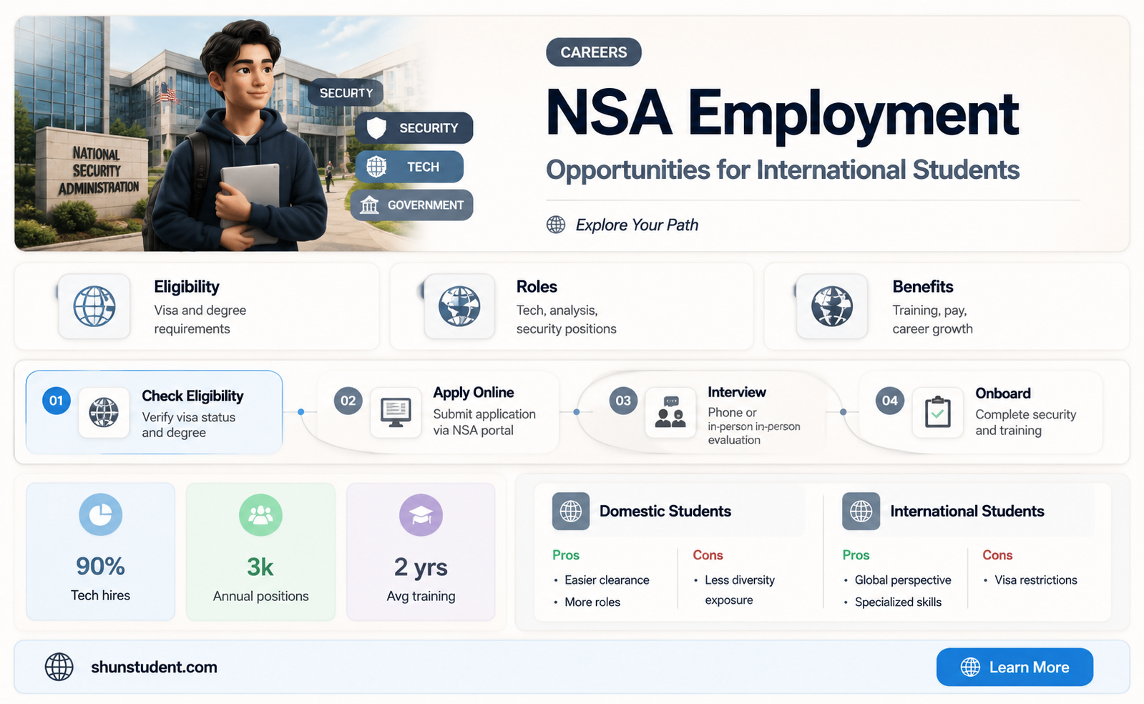Click the 'Benefits' card heading
The height and width of the screenshot is (704, 1144).
[x=923, y=287]
